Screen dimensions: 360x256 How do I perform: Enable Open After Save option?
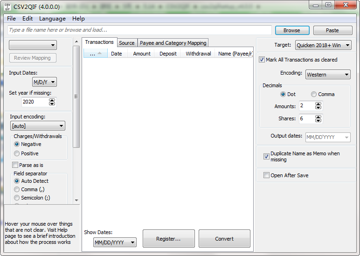tap(266, 175)
